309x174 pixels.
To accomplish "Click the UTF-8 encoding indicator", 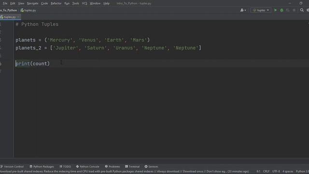I will pyautogui.click(x=276, y=172).
